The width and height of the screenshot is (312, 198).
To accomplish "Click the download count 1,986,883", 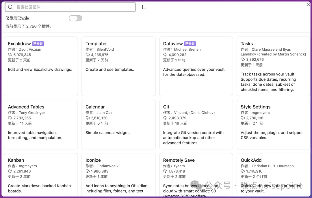I will (100, 171).
